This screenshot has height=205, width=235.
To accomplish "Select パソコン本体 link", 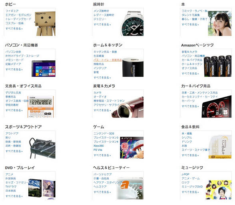I will [13, 52].
